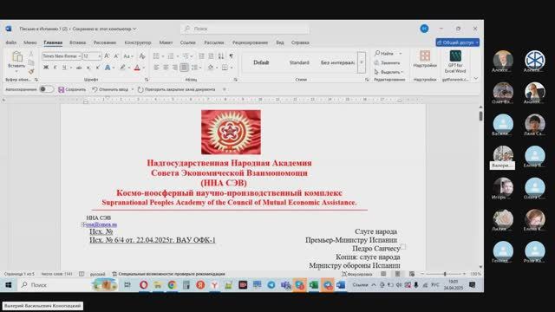The image size is (555, 312).
Task: Apply the Без интервала style
Action: pyautogui.click(x=337, y=62)
